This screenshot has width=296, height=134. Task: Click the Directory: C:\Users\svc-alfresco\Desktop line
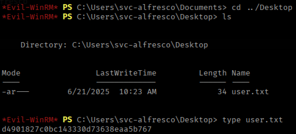coord(114,45)
